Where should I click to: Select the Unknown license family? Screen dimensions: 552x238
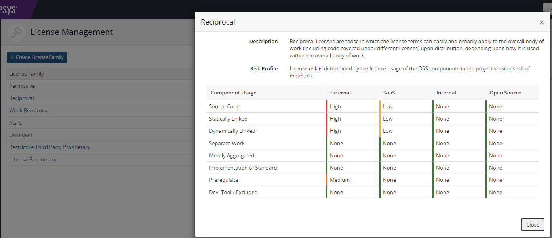pos(21,135)
